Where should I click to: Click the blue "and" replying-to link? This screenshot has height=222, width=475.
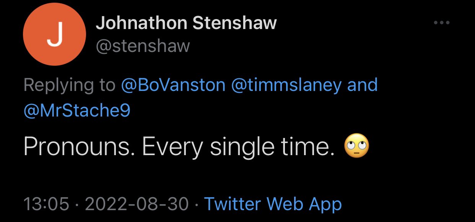(x=362, y=85)
